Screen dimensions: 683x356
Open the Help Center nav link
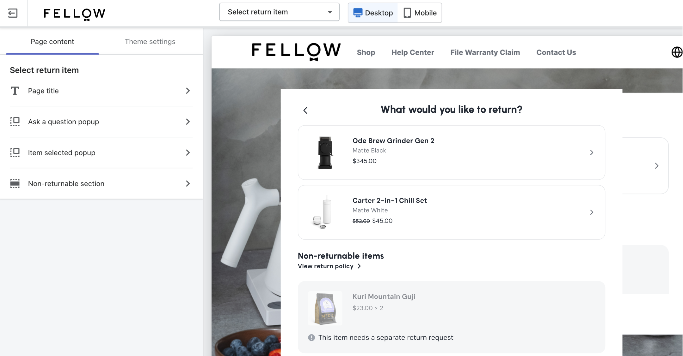[x=413, y=52]
